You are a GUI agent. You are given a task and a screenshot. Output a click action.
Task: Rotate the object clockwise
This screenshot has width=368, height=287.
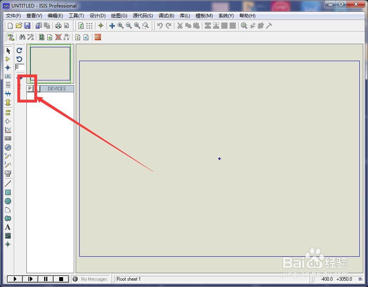pyautogui.click(x=19, y=50)
